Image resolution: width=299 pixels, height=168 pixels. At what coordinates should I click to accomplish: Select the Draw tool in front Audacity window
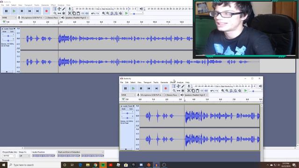click(183, 86)
